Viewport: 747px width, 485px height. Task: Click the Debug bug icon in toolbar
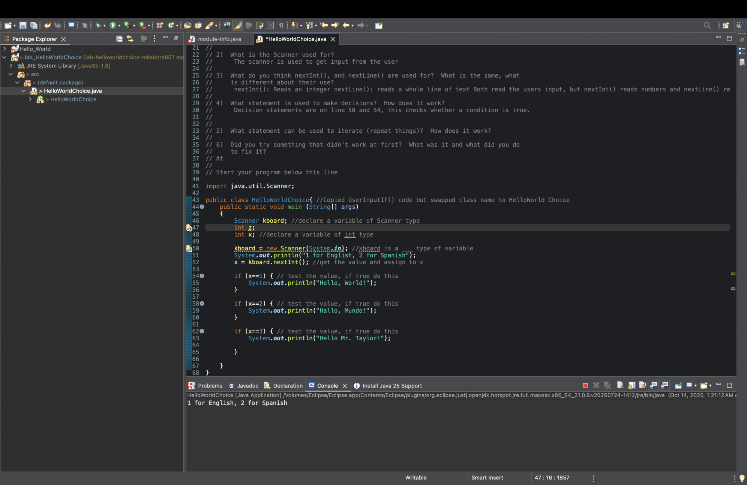coord(98,25)
